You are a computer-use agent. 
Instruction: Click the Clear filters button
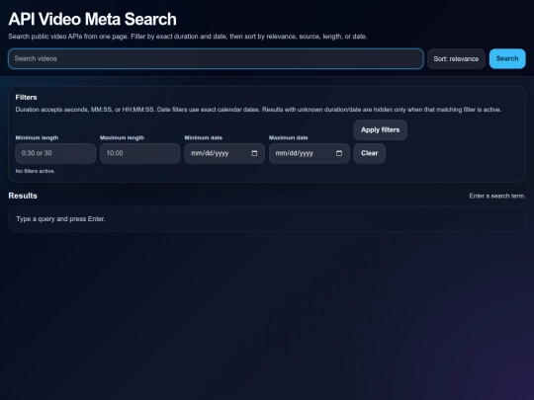pos(370,153)
